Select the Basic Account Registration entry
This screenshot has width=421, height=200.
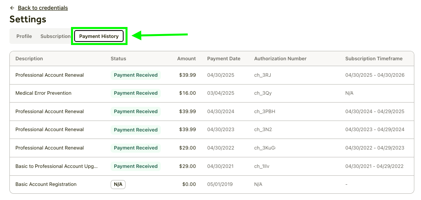pyautogui.click(x=46, y=184)
